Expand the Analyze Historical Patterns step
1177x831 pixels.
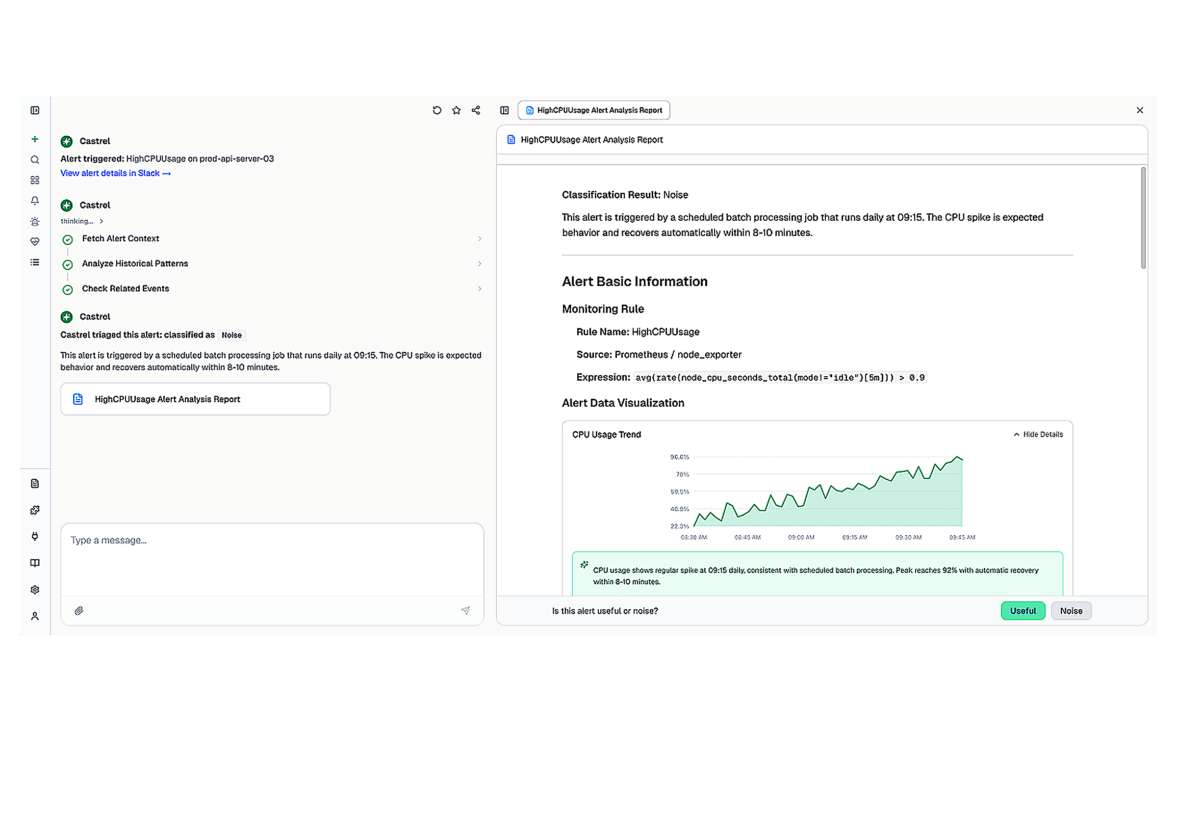(x=480, y=263)
